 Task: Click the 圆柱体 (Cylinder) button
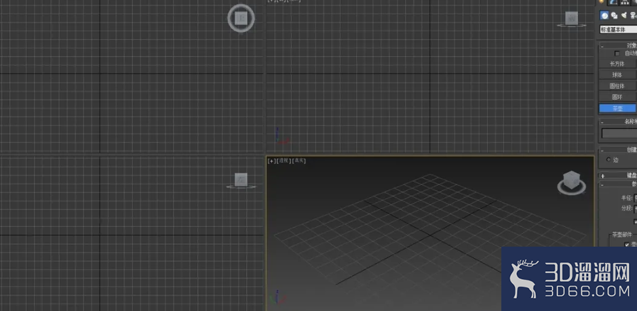617,86
